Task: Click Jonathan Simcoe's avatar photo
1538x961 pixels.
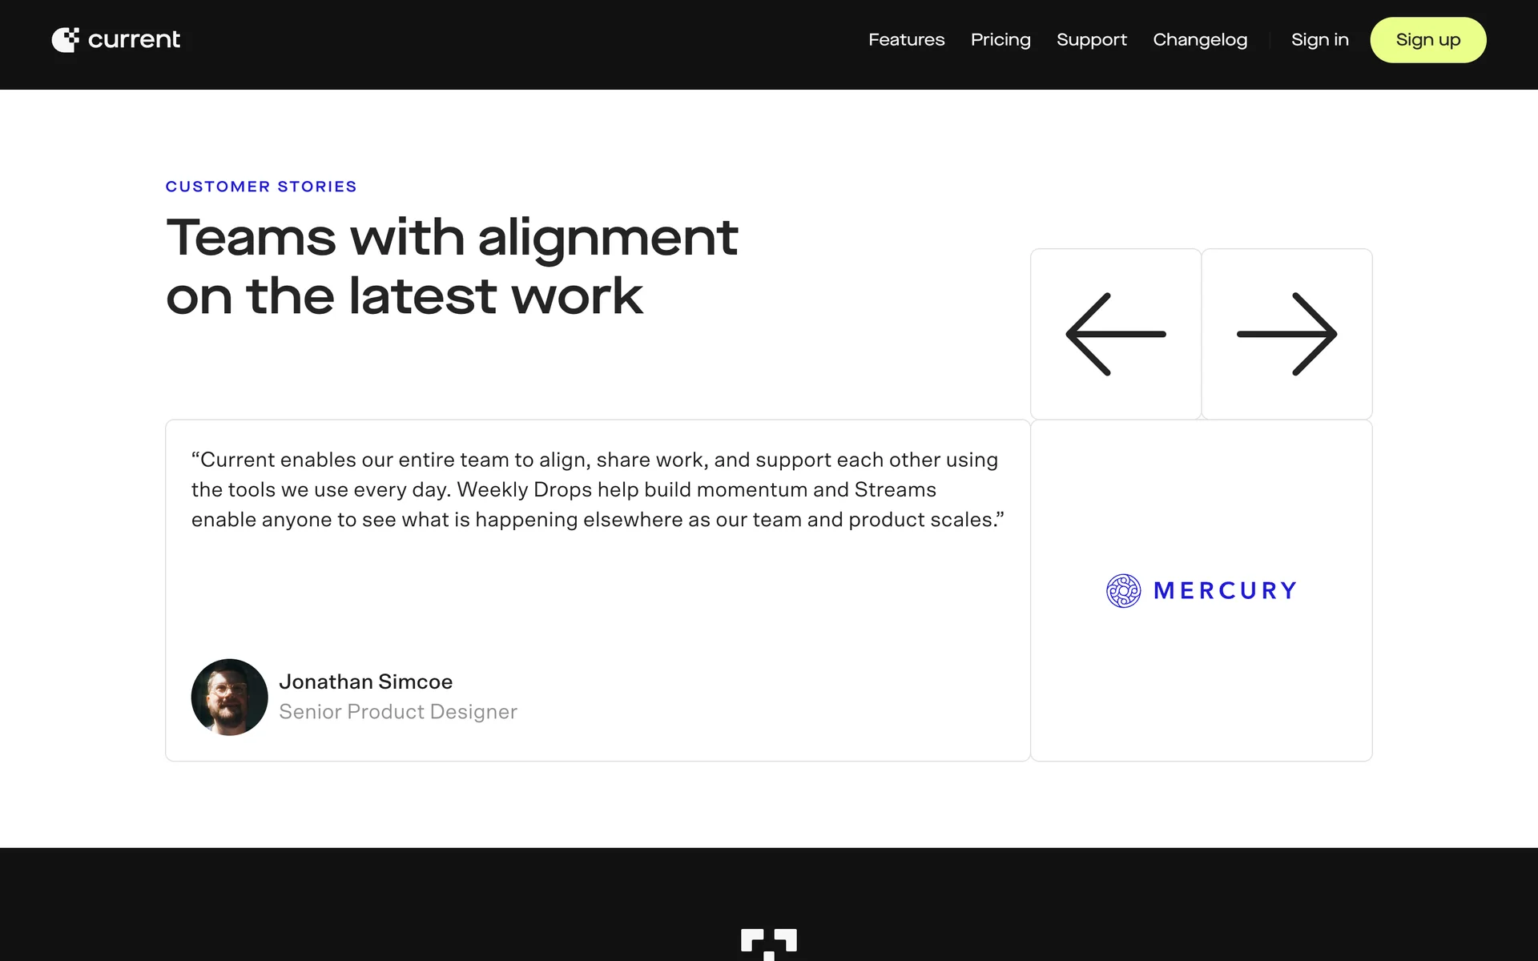Action: coord(229,697)
